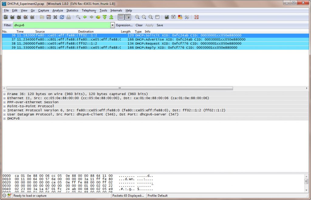Expand the DHCPv6 protocol tree node
Screen dimensions: 311x200
point(4,119)
